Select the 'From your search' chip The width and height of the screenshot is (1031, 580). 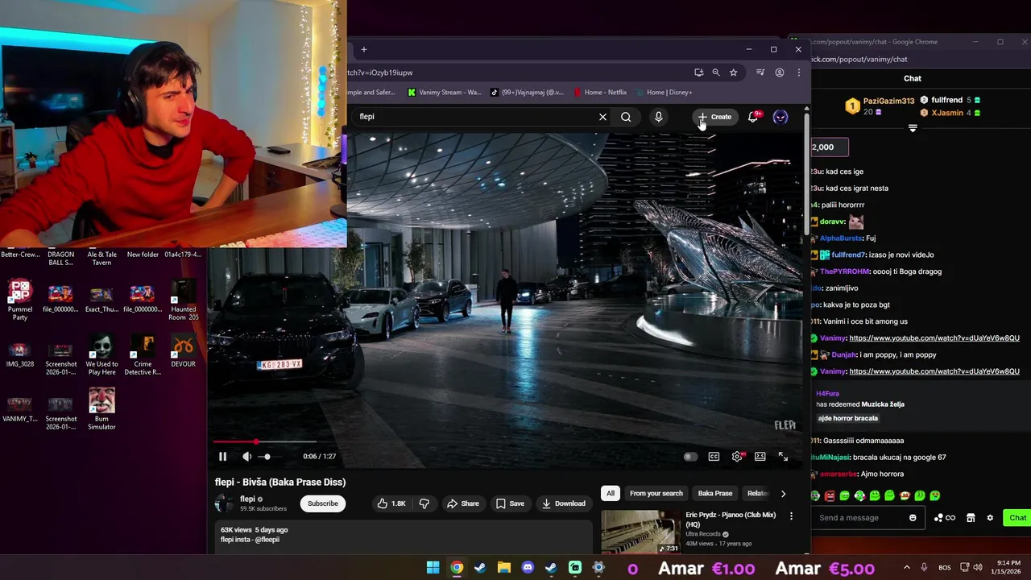pos(656,493)
